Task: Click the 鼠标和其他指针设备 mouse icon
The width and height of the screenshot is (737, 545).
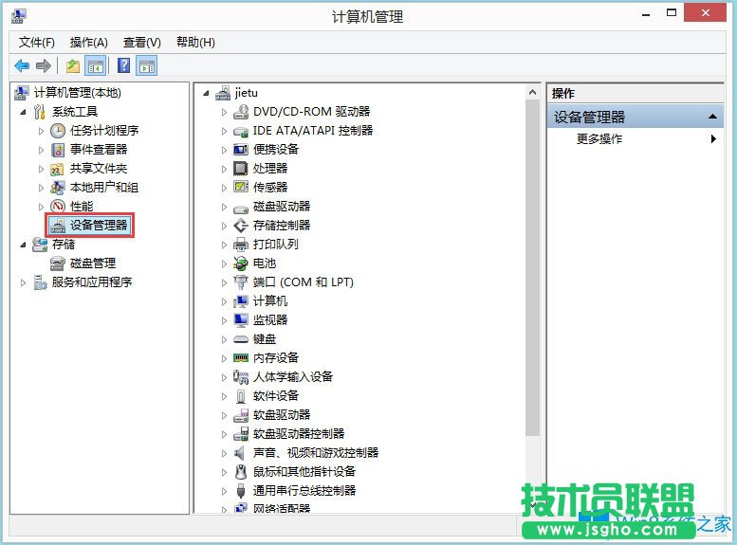Action: [241, 472]
